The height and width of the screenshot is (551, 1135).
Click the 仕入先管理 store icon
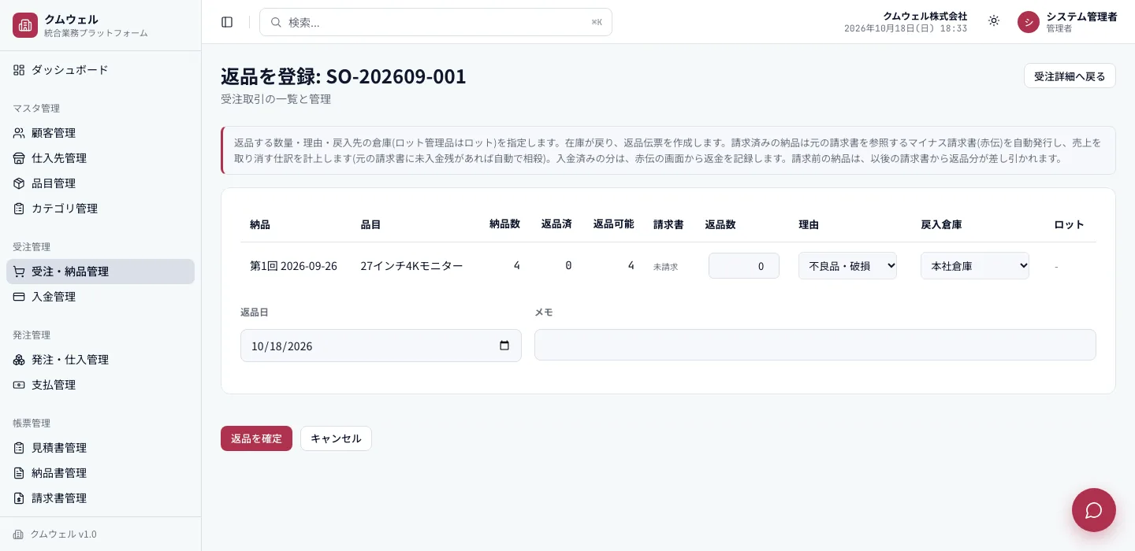coord(19,158)
